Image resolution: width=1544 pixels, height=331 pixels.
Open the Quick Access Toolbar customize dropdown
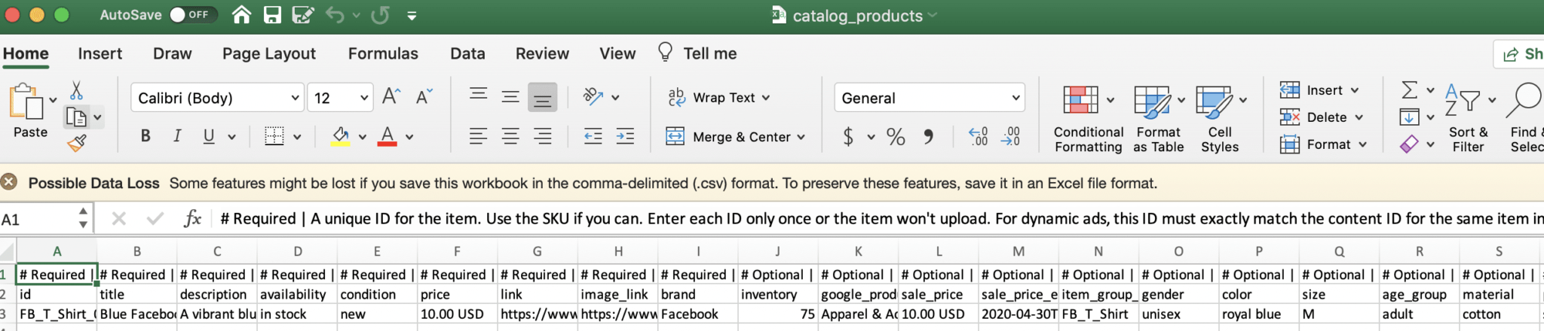[x=412, y=16]
